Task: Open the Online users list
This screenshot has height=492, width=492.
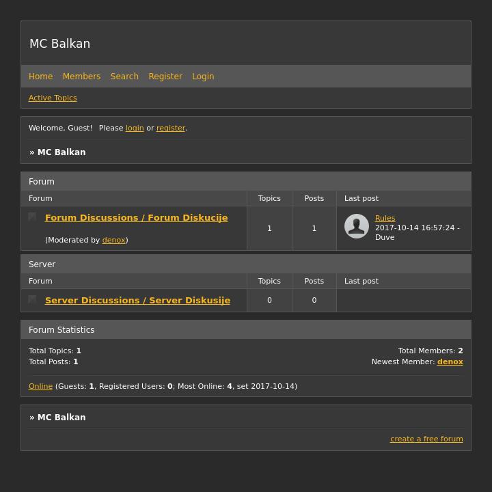Action: pos(40,387)
